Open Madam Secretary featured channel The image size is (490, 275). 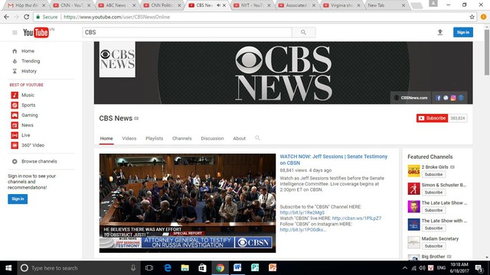click(x=440, y=239)
